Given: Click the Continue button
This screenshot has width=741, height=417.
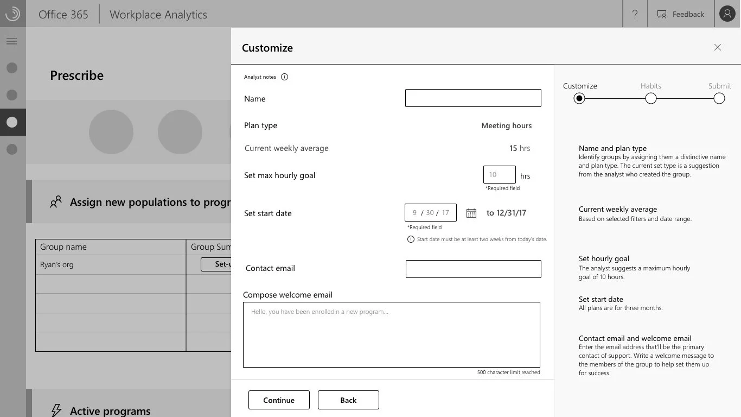Looking at the screenshot, I should click(279, 400).
